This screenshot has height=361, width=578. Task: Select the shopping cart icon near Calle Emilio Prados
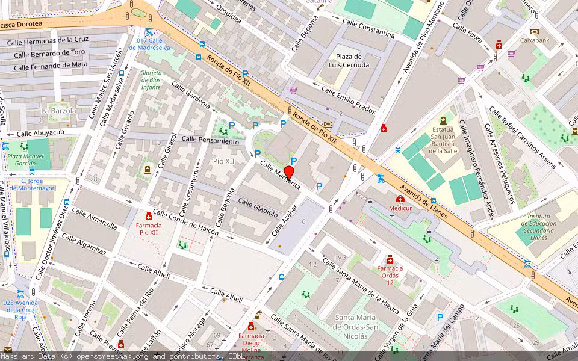coord(293,90)
